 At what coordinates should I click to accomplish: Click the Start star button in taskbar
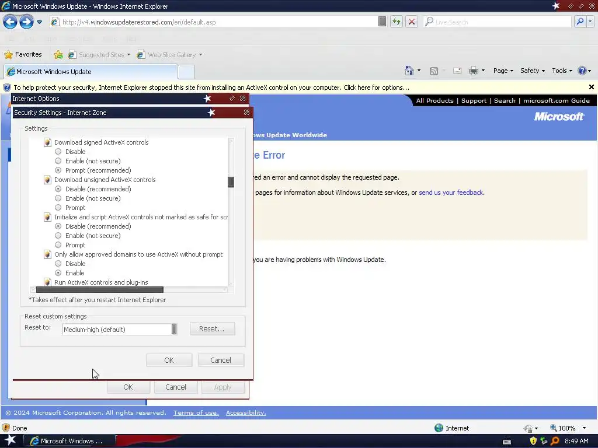pyautogui.click(x=11, y=441)
